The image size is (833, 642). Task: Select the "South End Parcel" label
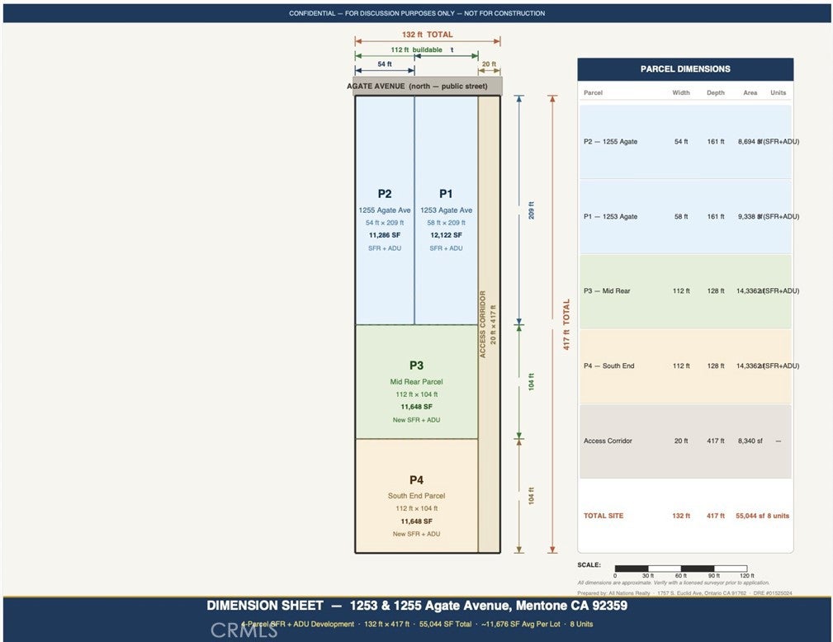pyautogui.click(x=416, y=496)
